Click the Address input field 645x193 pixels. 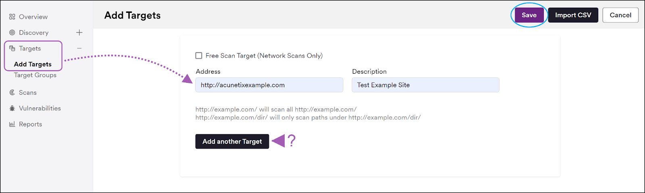pyautogui.click(x=269, y=85)
